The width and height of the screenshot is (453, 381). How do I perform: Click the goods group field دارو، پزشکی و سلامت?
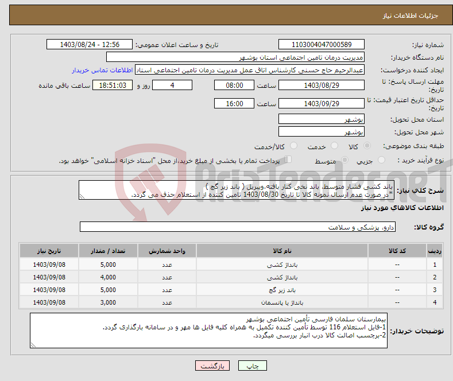coord(238,227)
